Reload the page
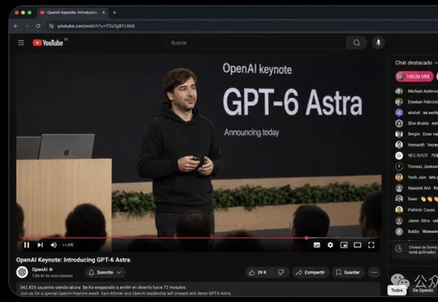Image resolution: width=438 pixels, height=302 pixels. (38, 26)
